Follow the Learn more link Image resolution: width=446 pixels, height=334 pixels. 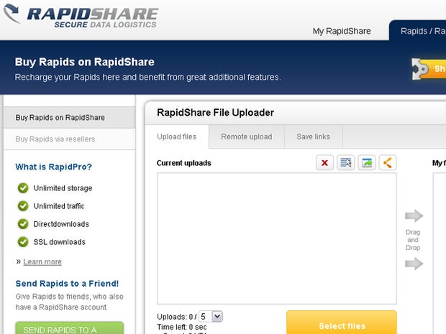tap(42, 262)
